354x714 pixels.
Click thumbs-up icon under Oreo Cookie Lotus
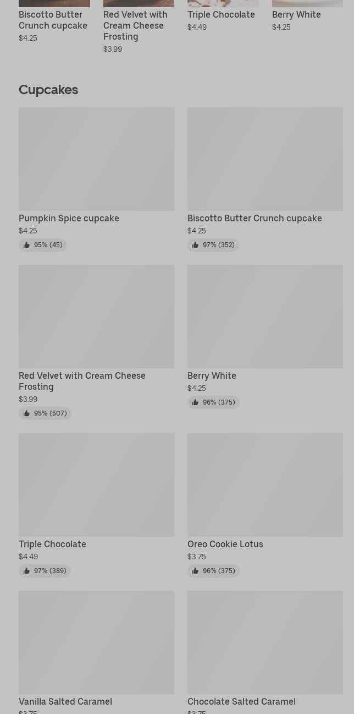click(x=195, y=571)
